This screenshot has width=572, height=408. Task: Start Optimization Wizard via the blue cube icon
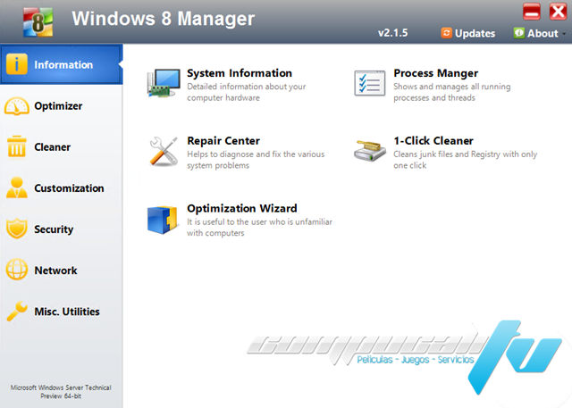click(163, 220)
